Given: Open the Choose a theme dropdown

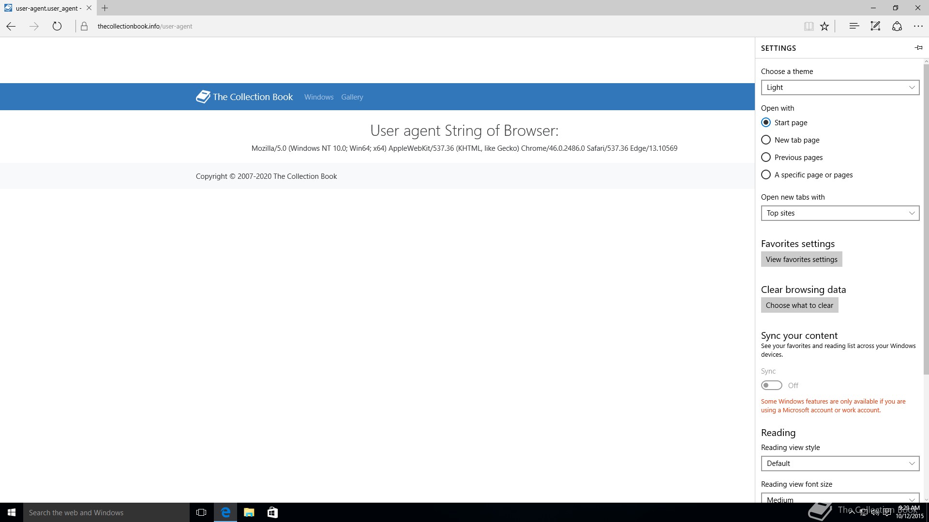Looking at the screenshot, I should (x=840, y=87).
